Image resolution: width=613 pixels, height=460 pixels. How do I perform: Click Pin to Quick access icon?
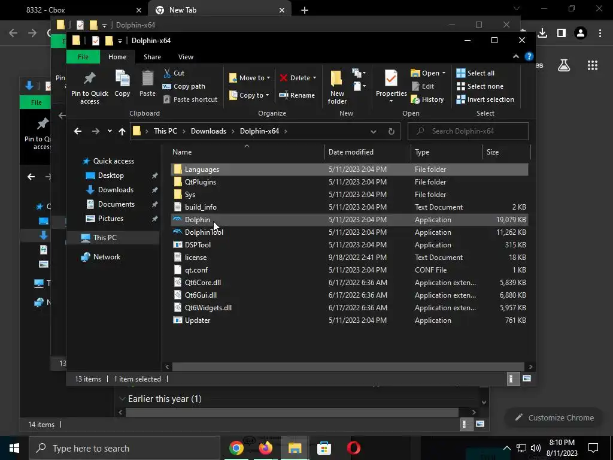click(90, 87)
